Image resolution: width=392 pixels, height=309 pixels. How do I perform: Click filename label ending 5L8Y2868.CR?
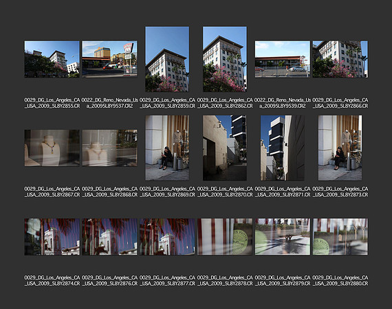(110, 192)
